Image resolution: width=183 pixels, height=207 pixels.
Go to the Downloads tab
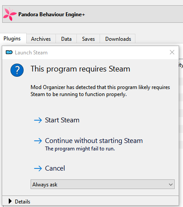pos(118,39)
